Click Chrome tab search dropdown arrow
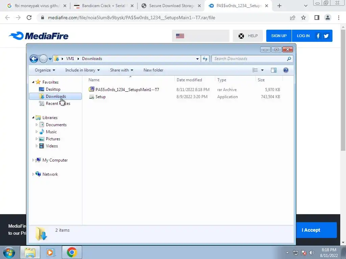 point(305,6)
